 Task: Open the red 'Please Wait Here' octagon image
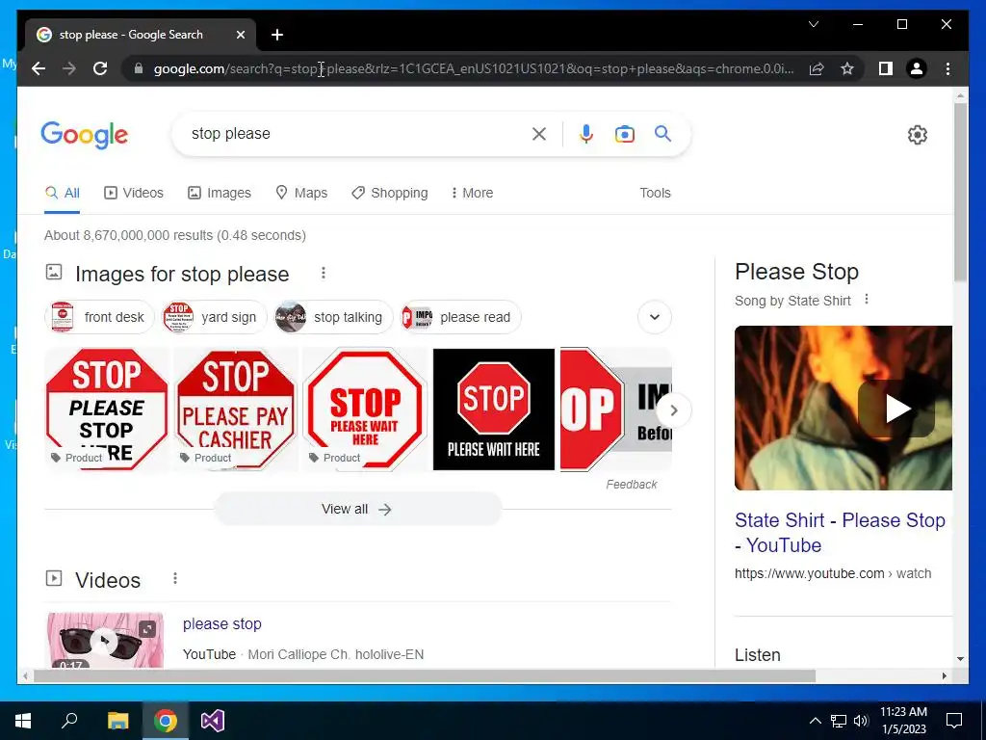[x=365, y=409]
